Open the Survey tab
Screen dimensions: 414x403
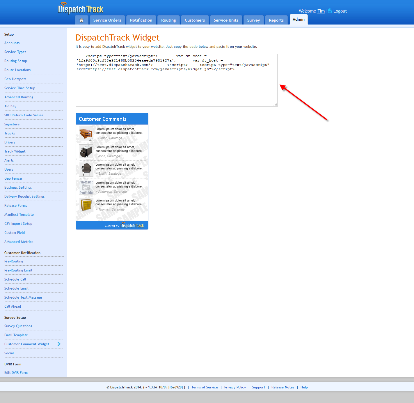coord(253,20)
